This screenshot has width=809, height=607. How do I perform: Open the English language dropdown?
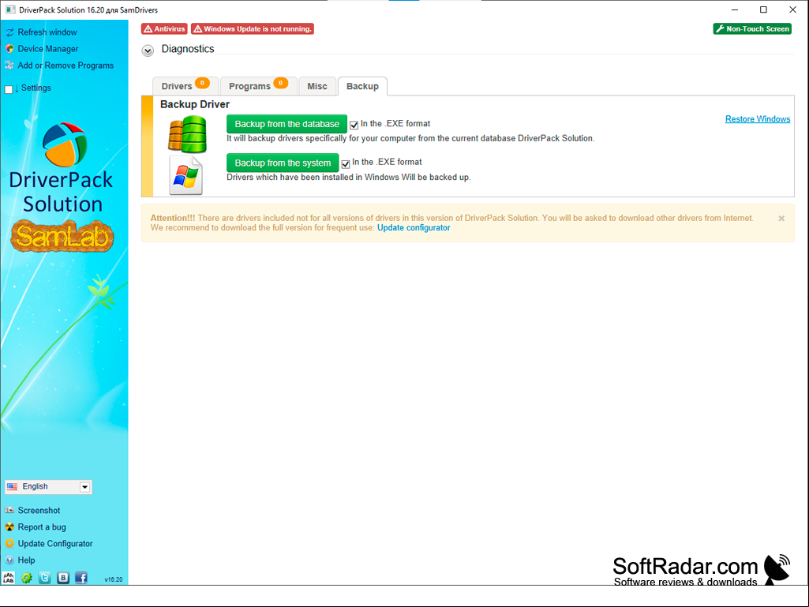[48, 487]
